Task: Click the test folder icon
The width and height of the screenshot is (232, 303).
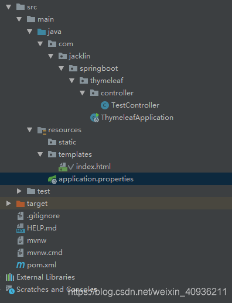Action: (31, 191)
